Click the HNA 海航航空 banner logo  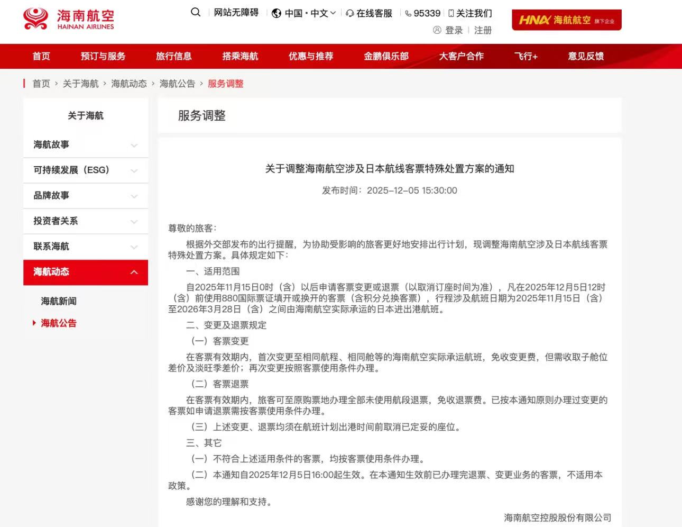[566, 20]
